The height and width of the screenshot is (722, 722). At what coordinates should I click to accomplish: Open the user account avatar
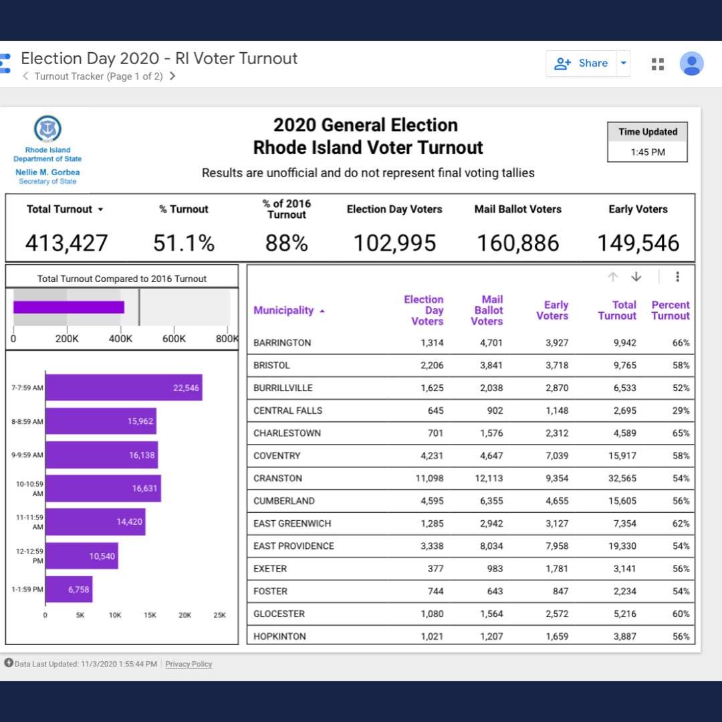pos(692,64)
